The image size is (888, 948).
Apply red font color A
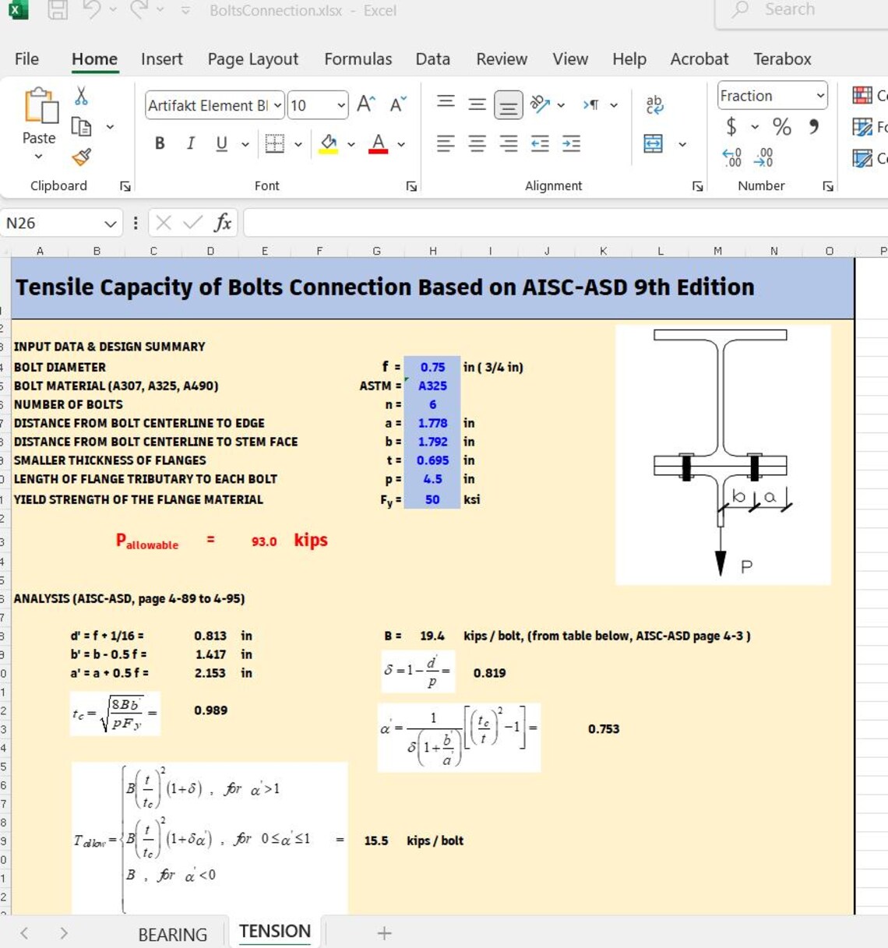(x=379, y=143)
